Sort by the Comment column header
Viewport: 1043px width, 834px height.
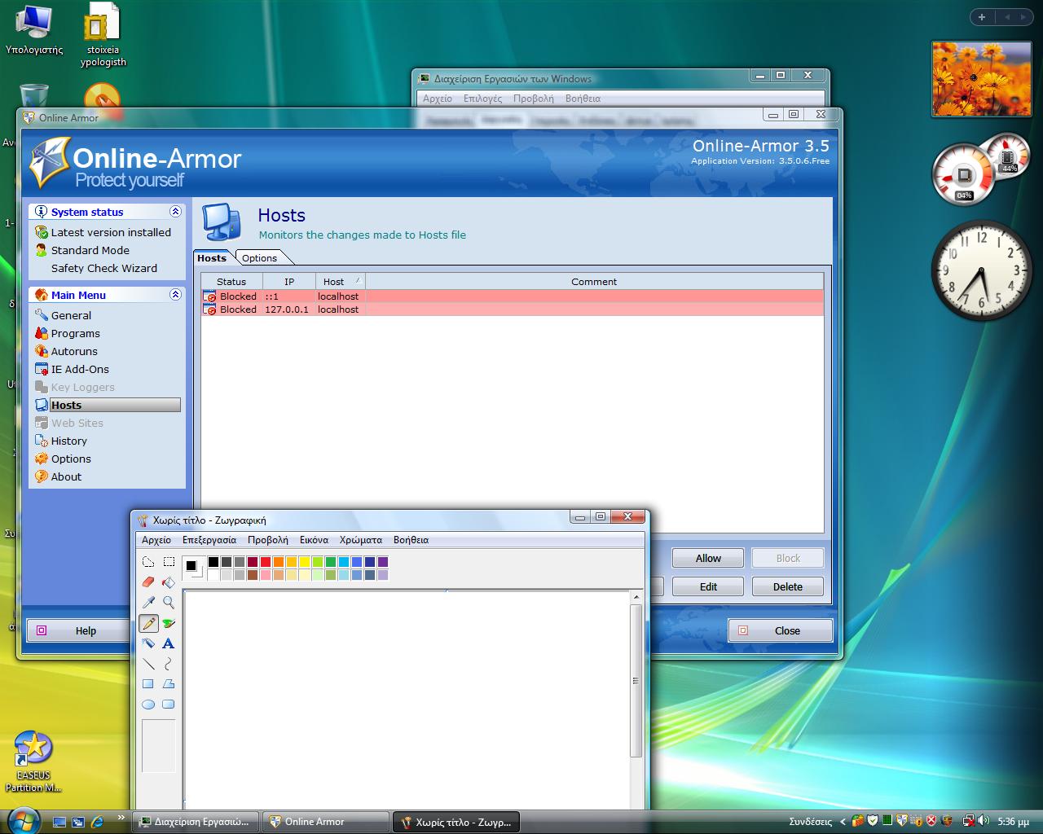pyautogui.click(x=594, y=282)
